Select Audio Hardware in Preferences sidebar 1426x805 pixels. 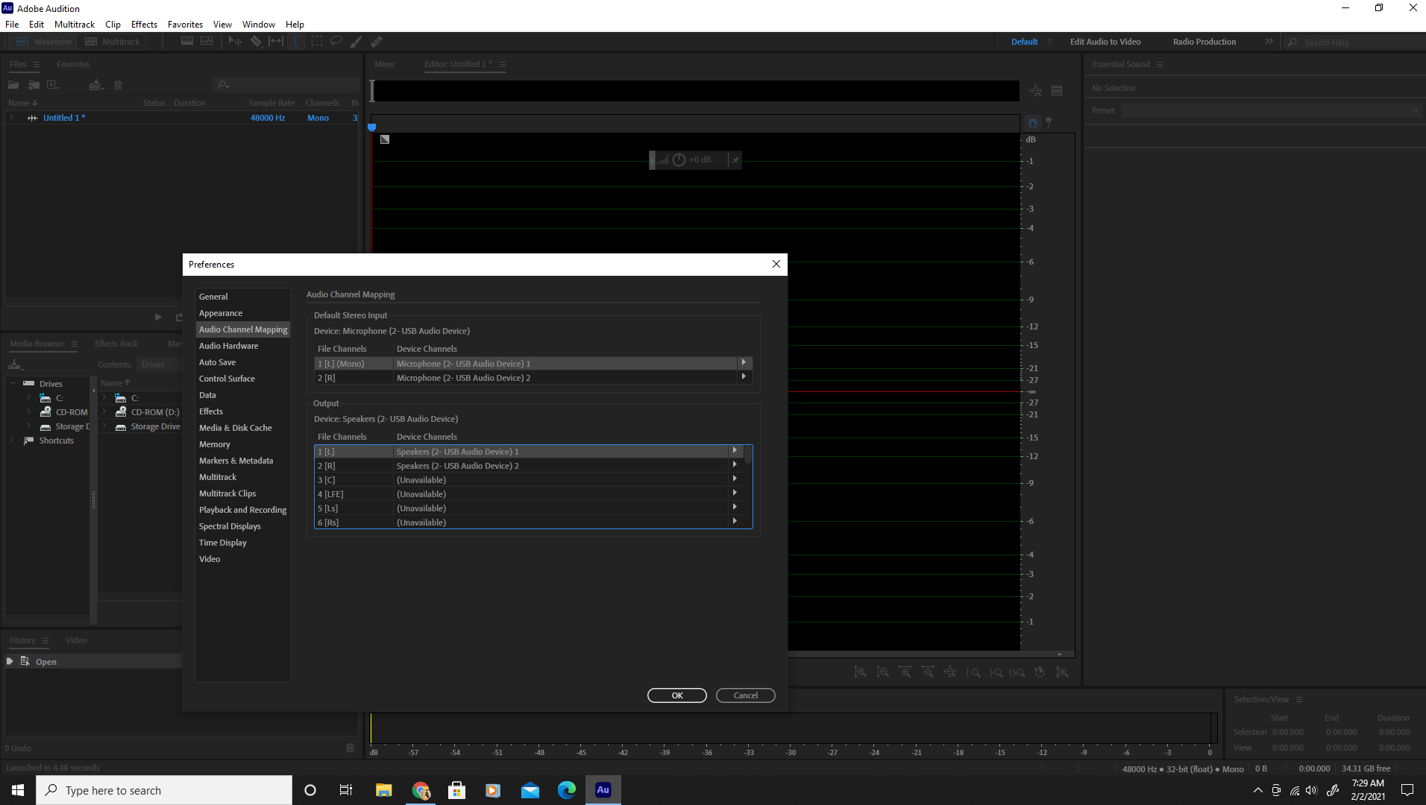click(228, 345)
